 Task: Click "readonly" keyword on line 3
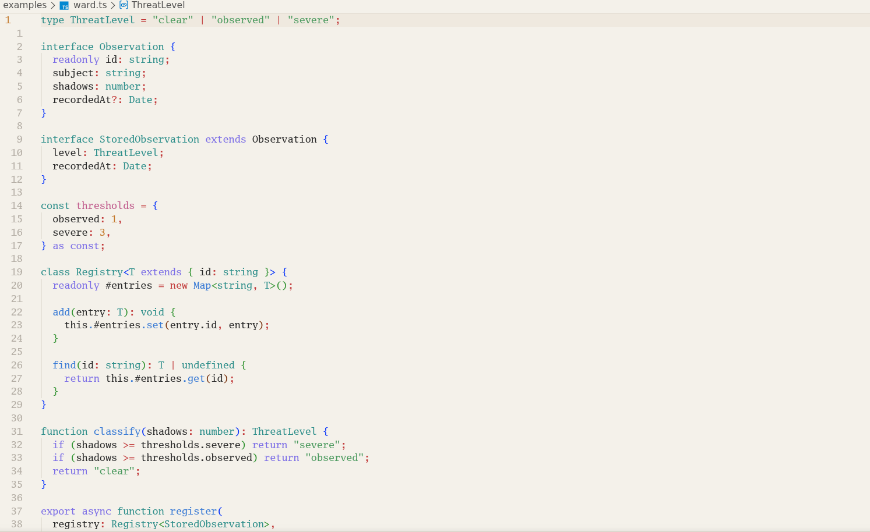(x=76, y=59)
